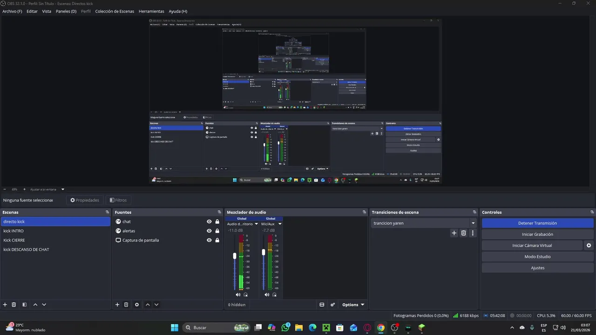Open scene filters icon in Escenas toolbar
Viewport: 596px width, 335px height.
tap(24, 305)
